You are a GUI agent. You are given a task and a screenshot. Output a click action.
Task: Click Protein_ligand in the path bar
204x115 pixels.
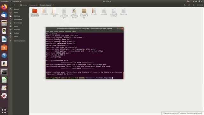(x=46, y=5)
